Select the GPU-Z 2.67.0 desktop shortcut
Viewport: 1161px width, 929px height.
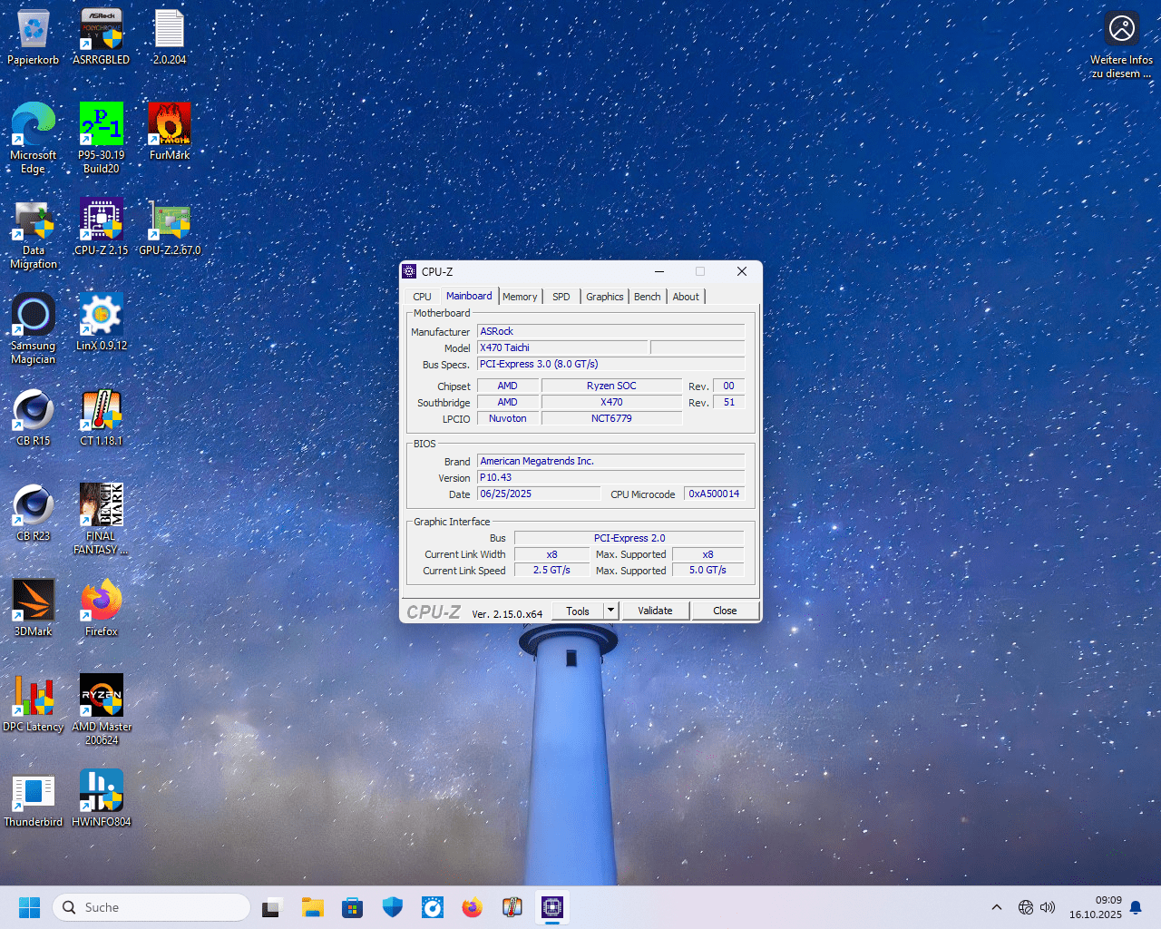tap(170, 220)
